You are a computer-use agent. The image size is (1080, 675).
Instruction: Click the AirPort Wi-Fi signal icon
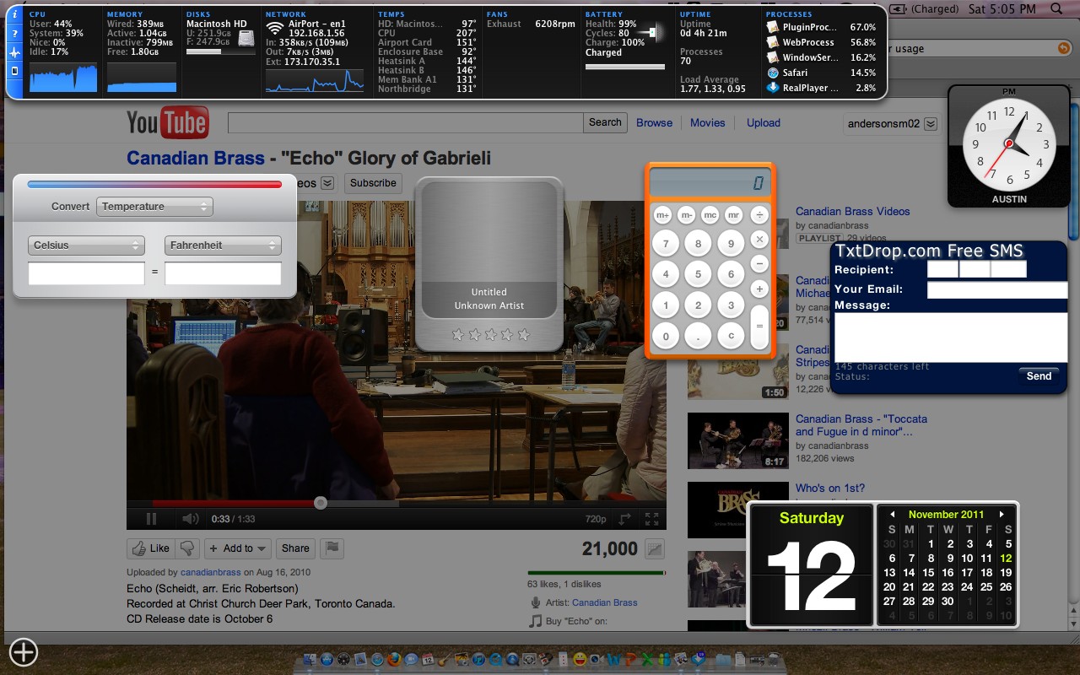pos(274,28)
